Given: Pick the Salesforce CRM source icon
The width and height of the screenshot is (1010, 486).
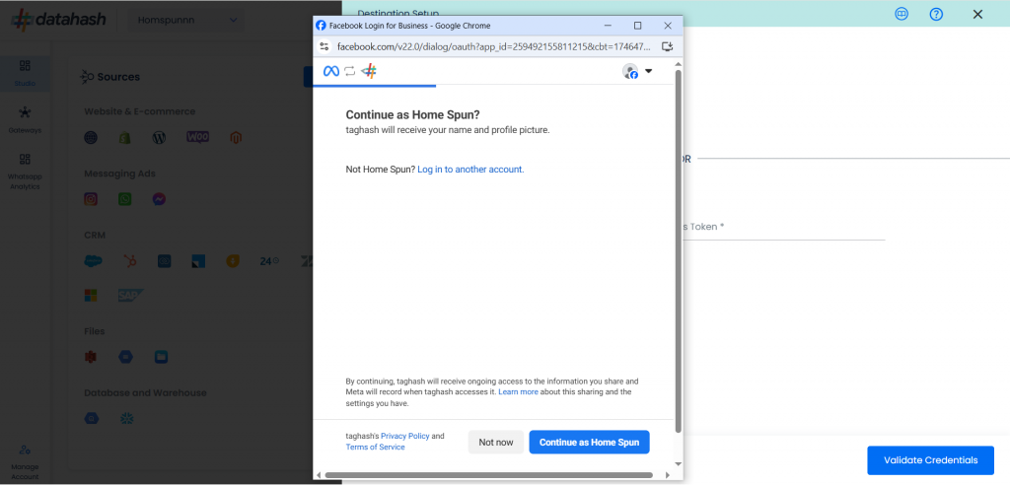Looking at the screenshot, I should pos(93,261).
